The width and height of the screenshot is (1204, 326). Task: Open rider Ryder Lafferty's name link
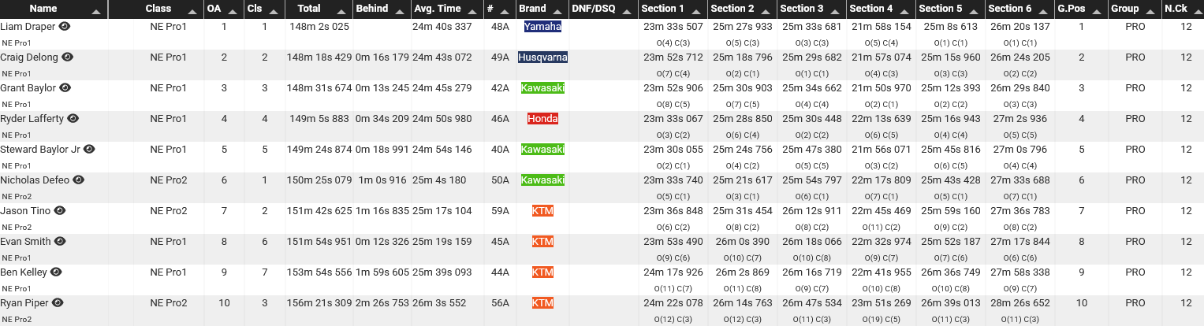(x=32, y=118)
